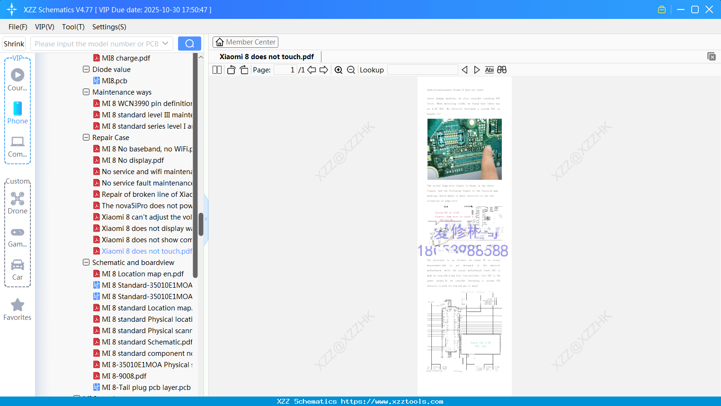Click the Shrink button
The height and width of the screenshot is (406, 721).
(14, 44)
